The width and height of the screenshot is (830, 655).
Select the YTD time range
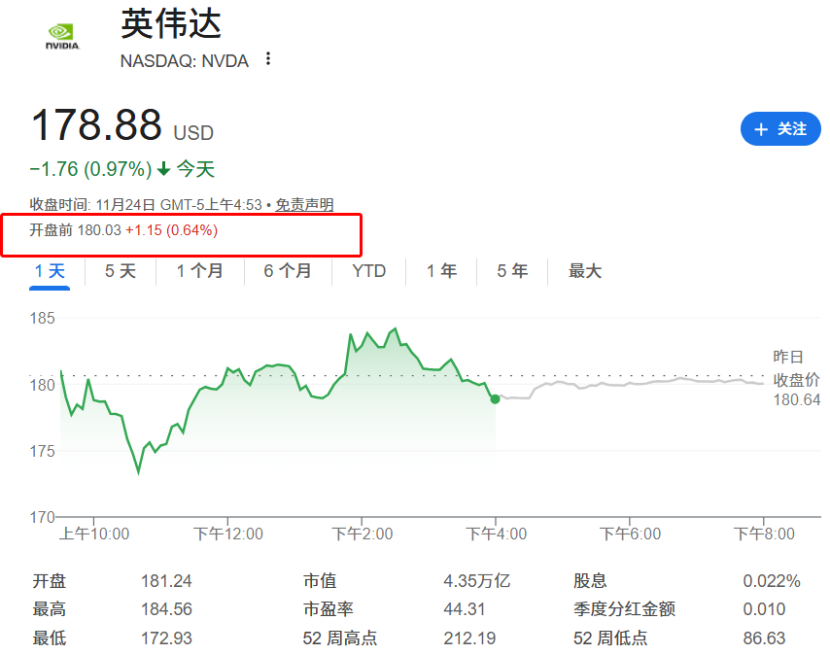point(367,272)
